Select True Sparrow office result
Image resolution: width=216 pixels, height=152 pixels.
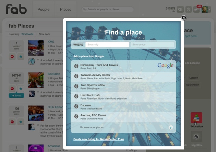123,87
